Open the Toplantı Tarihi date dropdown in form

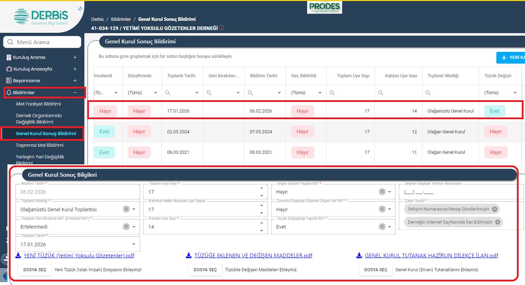point(134,244)
